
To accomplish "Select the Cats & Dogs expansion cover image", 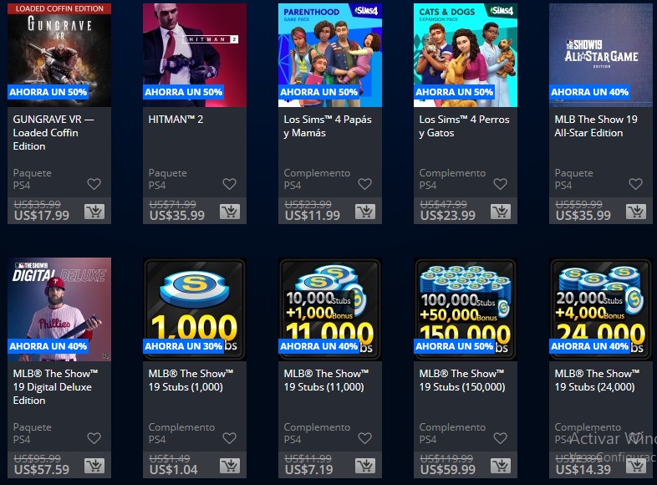I will [466, 55].
